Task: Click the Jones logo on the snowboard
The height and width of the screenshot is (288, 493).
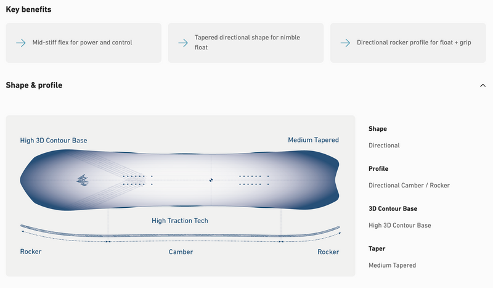Action: [83, 179]
